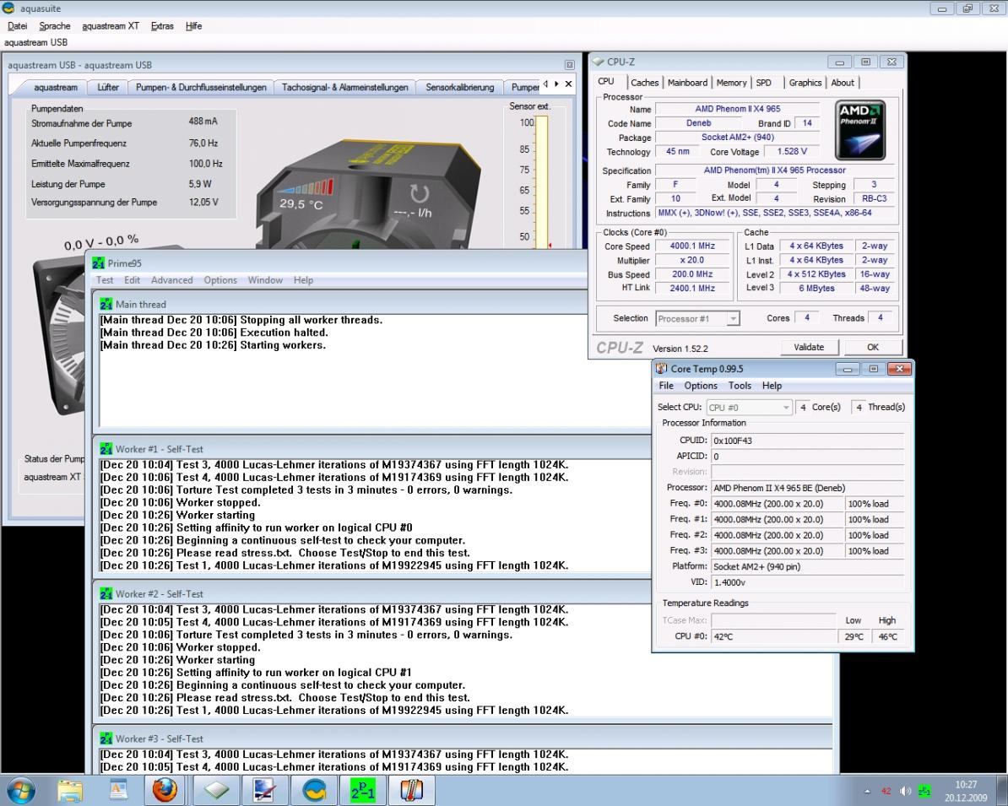Open Select CPU dropdown in Core Temp
The height and width of the screenshot is (806, 1008).
(x=749, y=408)
